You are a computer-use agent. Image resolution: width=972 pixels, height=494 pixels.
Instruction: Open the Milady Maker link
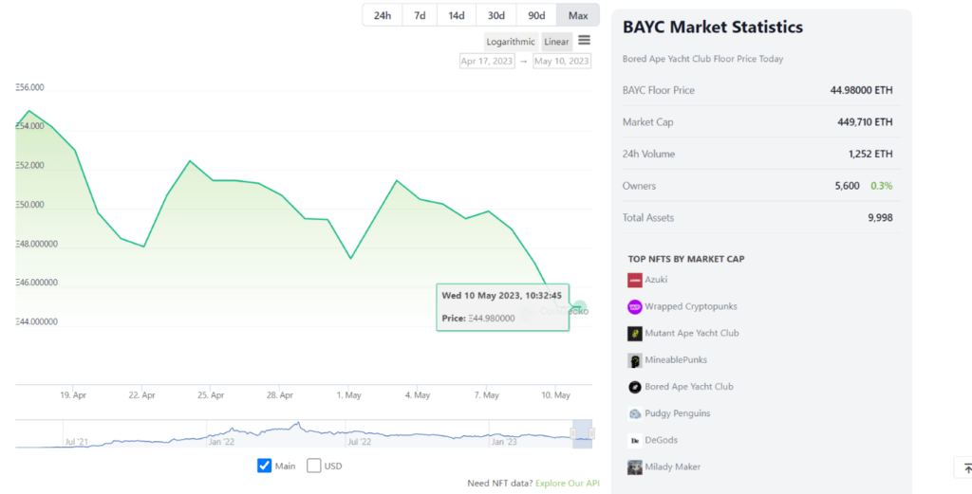click(673, 467)
